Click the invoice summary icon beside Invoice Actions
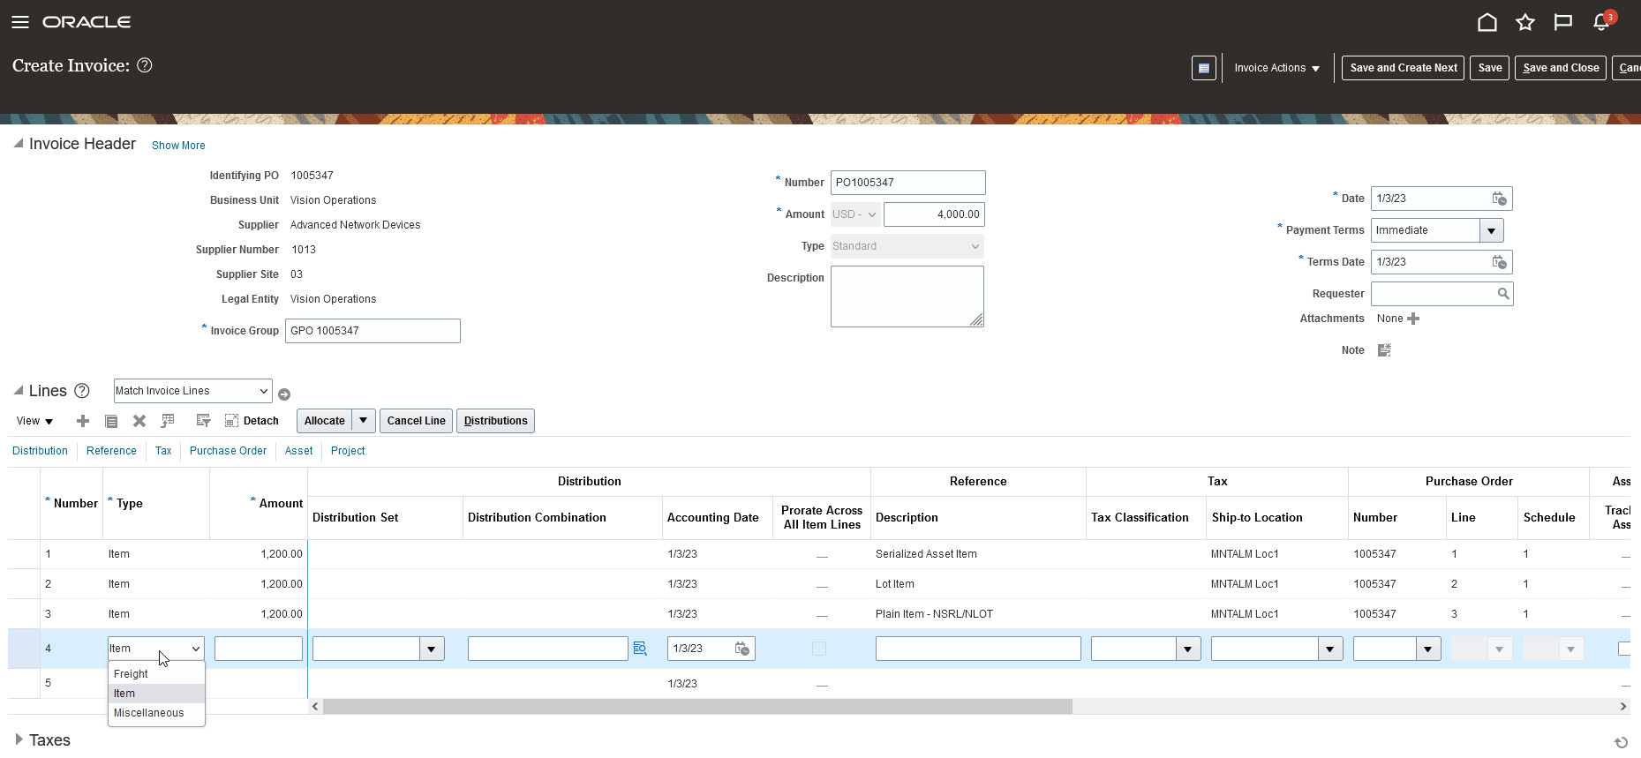 coord(1204,68)
